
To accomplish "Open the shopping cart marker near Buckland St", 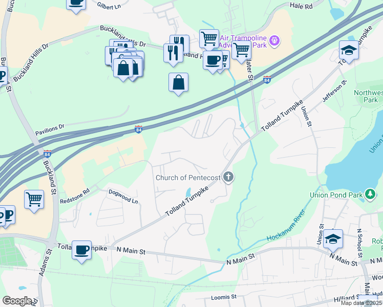I will coord(34,201).
